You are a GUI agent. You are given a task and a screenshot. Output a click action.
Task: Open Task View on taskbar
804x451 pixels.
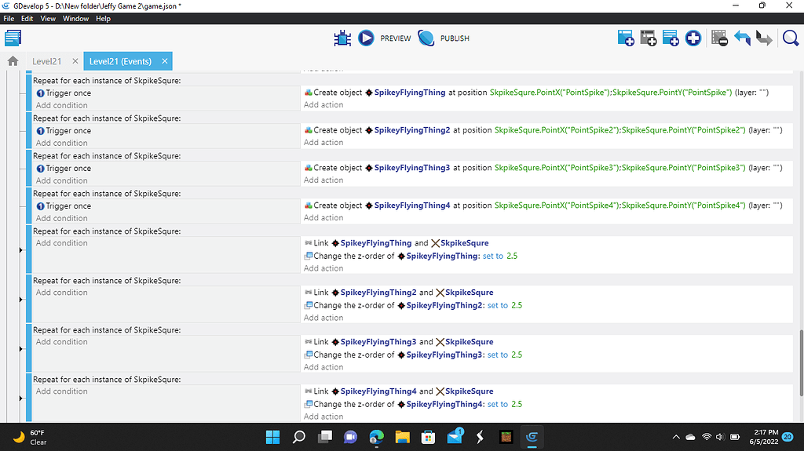point(324,437)
